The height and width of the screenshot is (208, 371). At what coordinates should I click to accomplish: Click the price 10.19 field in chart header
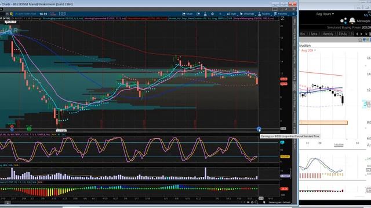[43, 14]
